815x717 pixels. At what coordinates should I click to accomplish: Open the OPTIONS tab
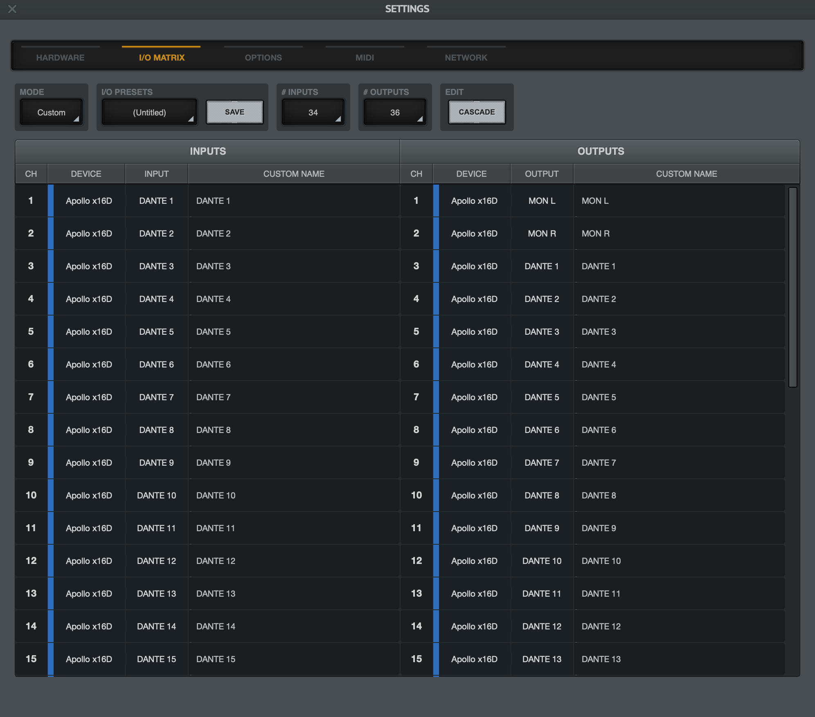point(263,57)
